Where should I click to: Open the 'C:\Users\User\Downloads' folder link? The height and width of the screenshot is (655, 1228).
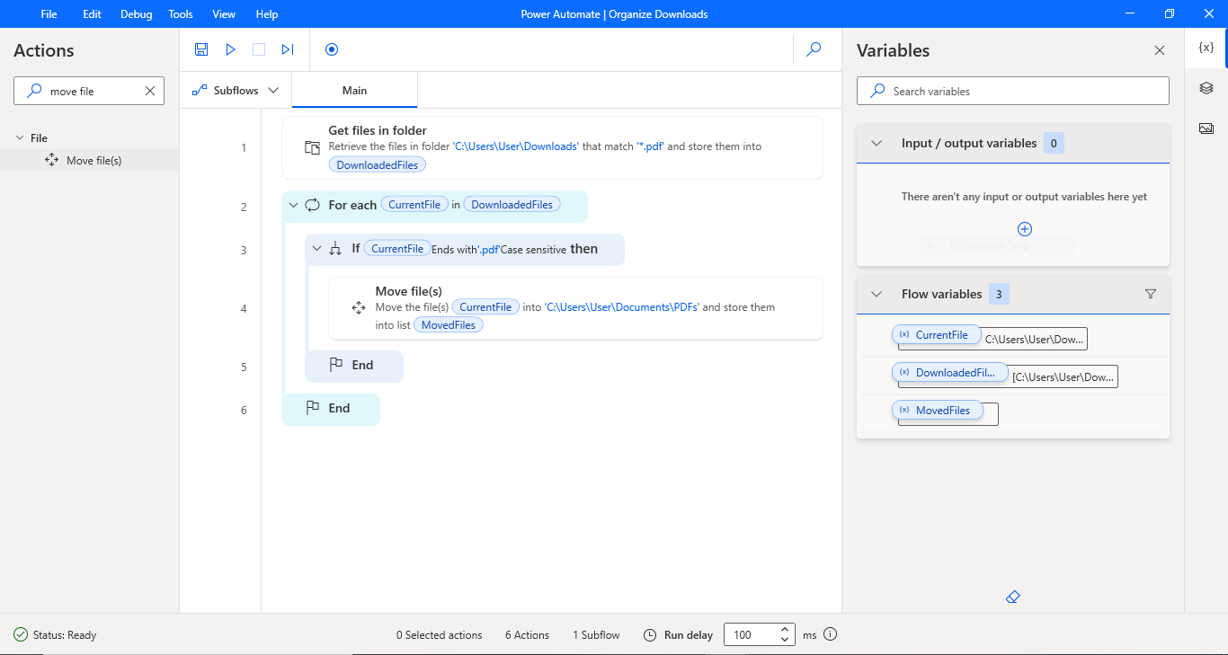tap(515, 146)
